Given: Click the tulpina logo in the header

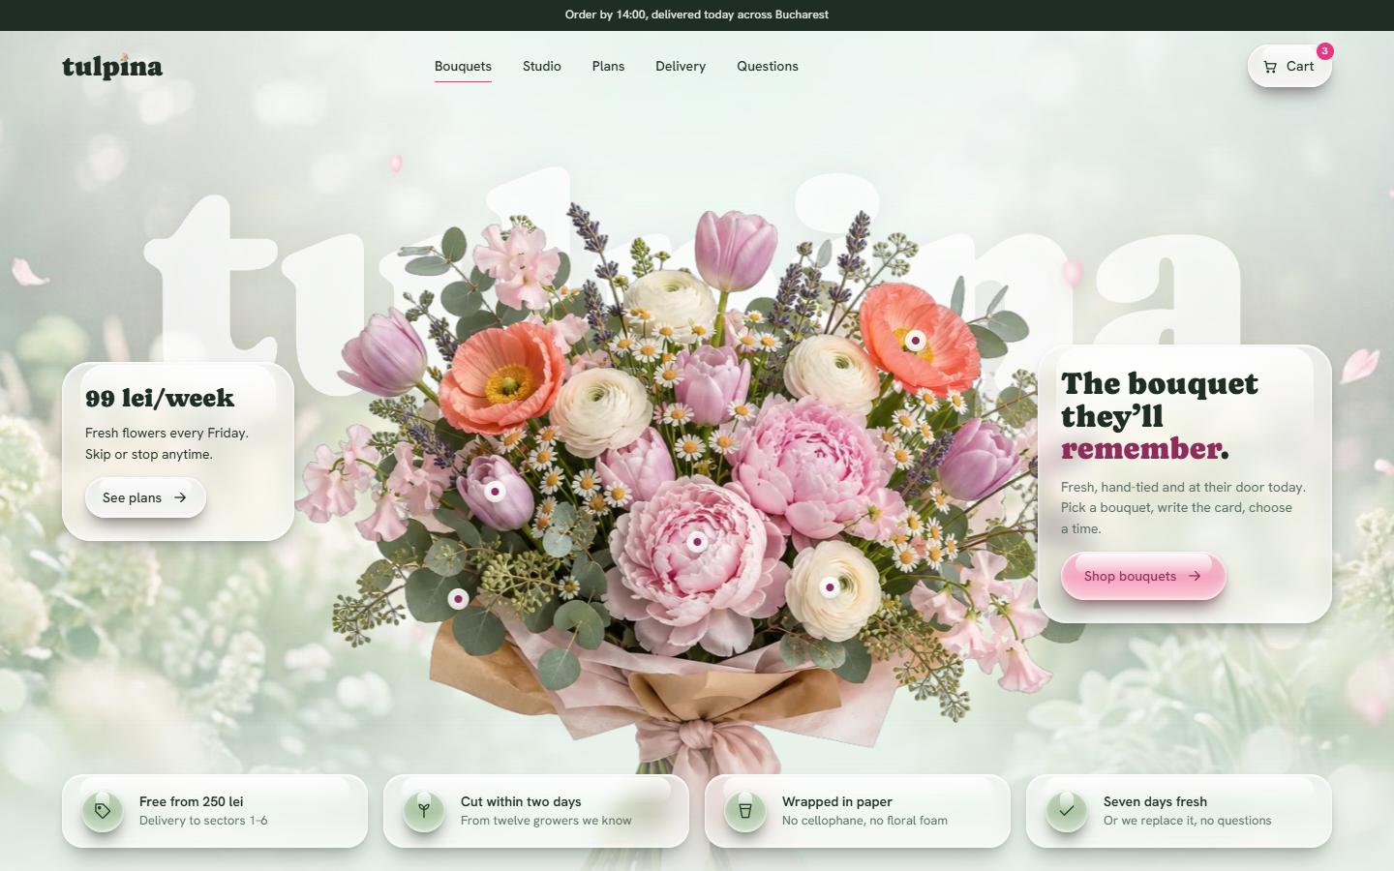Looking at the screenshot, I should pyautogui.click(x=112, y=66).
